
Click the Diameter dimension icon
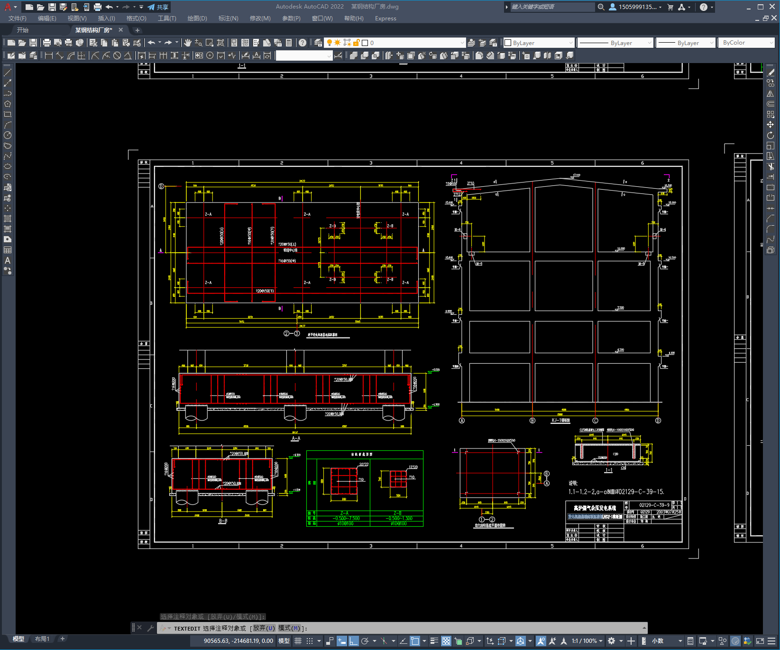pyautogui.click(x=117, y=55)
